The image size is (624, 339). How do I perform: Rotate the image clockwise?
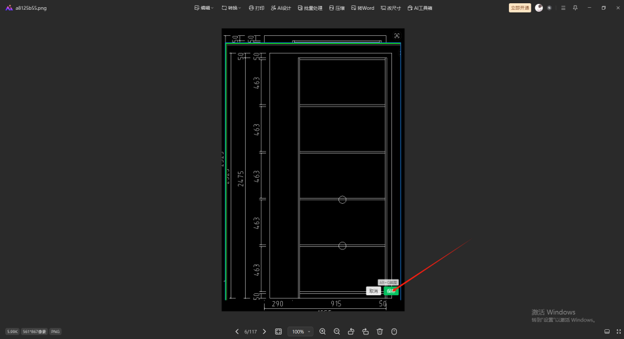pos(365,331)
